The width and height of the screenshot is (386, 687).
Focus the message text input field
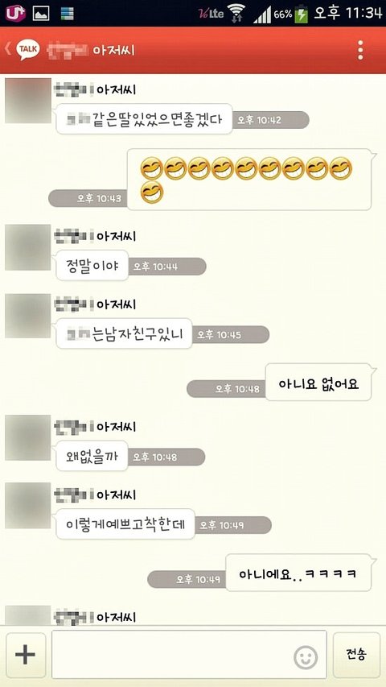click(189, 655)
